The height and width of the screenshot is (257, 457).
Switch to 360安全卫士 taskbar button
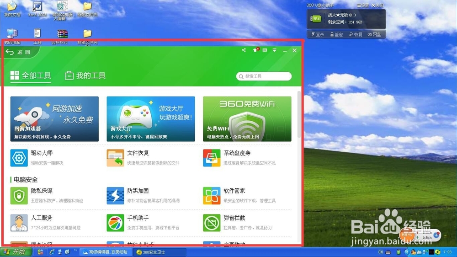click(x=159, y=252)
